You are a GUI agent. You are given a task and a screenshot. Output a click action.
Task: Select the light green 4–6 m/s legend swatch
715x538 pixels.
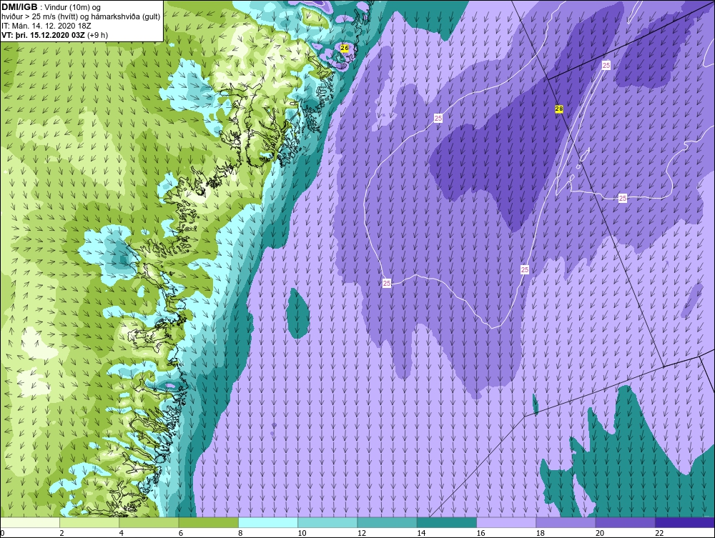click(149, 522)
